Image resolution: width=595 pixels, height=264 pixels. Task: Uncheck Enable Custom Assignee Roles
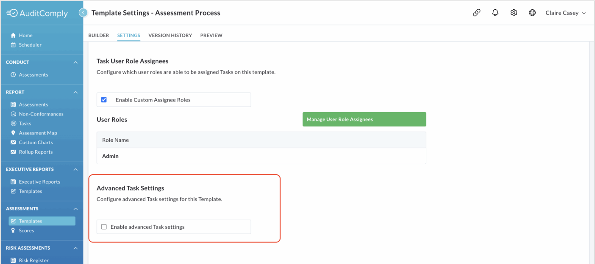104,100
